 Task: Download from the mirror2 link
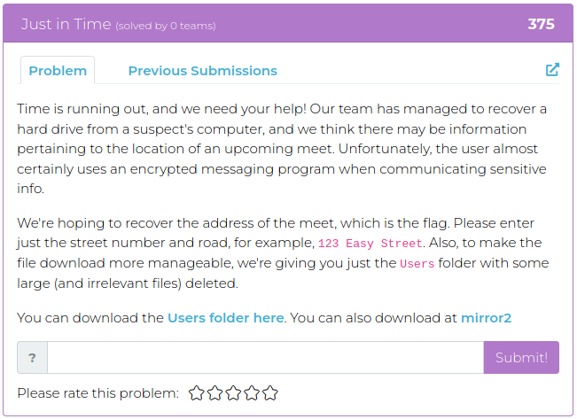coord(486,318)
